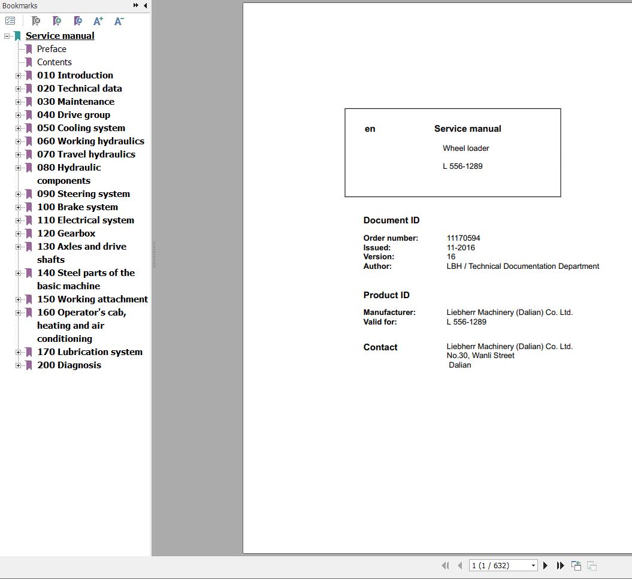Jump to the last page
Image resolution: width=632 pixels, height=579 pixels.
coord(560,565)
